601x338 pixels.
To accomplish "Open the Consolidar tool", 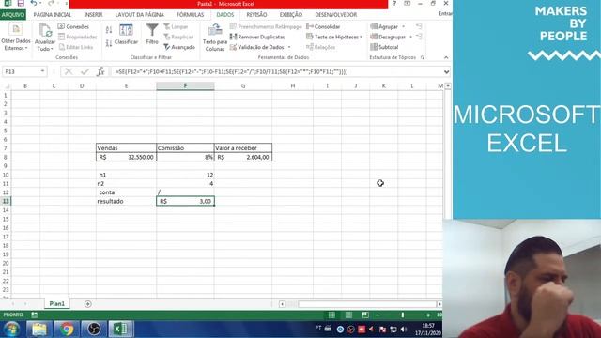I will [323, 26].
